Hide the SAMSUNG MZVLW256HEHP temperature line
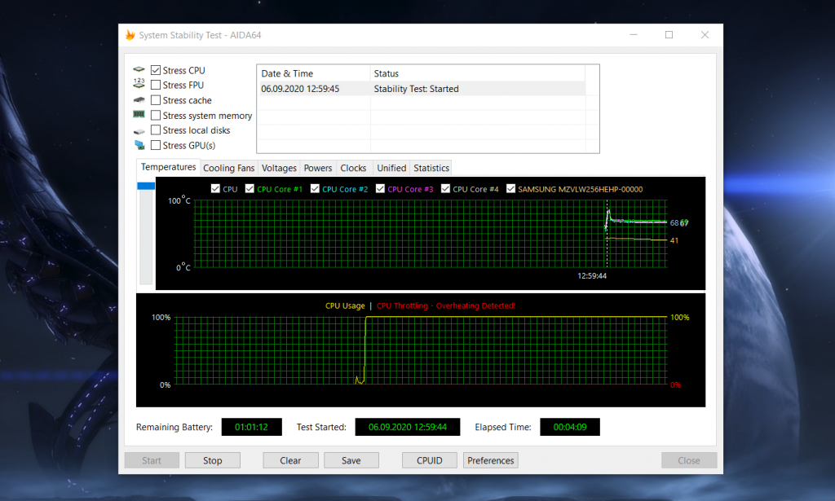The height and width of the screenshot is (501, 835). pyautogui.click(x=510, y=188)
